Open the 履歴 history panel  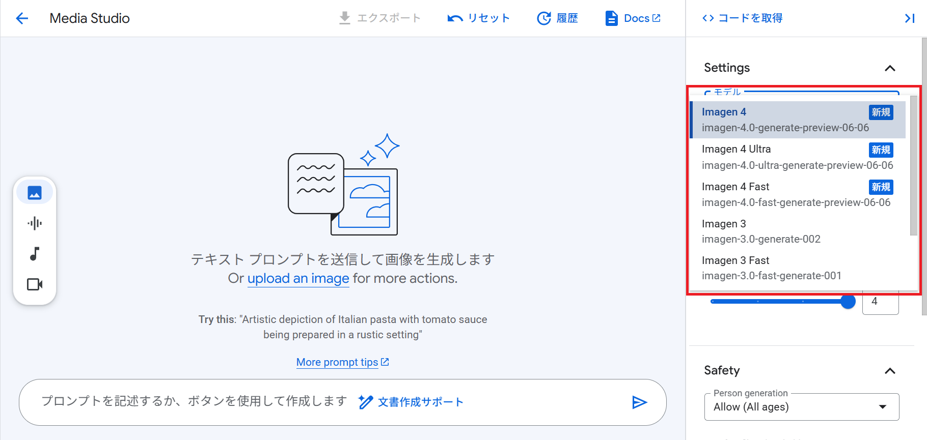(558, 18)
